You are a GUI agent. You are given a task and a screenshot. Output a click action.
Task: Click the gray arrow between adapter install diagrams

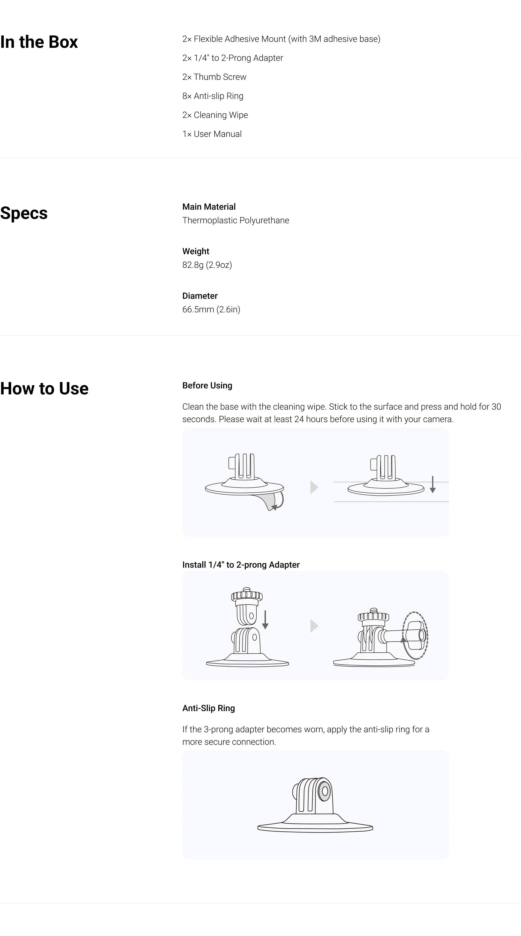(x=314, y=626)
